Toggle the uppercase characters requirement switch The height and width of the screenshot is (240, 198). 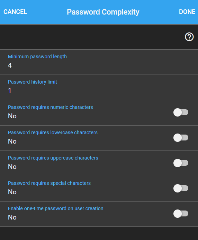click(181, 163)
